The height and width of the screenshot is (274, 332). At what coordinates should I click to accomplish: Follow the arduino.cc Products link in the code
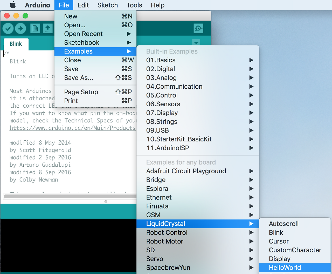tap(73, 128)
